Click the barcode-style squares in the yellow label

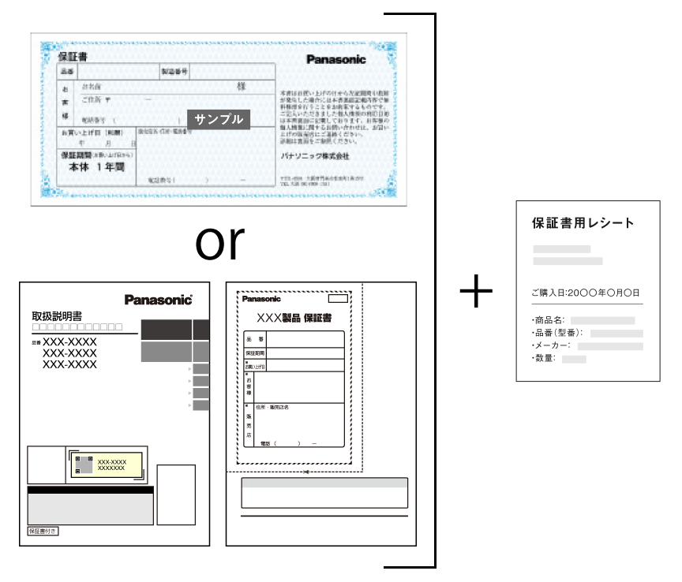[84, 464]
